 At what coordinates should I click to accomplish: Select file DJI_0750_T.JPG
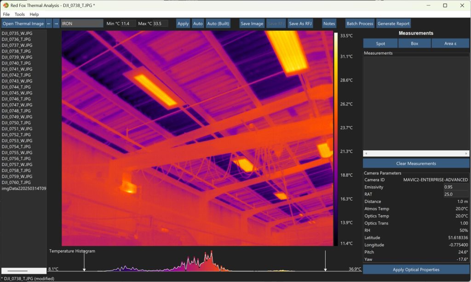coord(16,123)
